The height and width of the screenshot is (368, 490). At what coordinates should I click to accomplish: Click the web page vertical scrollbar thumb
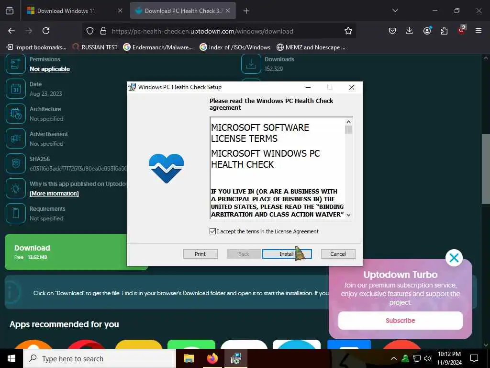click(486, 169)
